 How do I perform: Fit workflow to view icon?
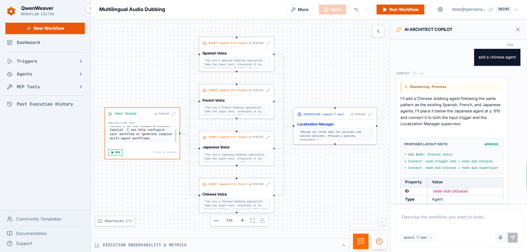click(253, 220)
